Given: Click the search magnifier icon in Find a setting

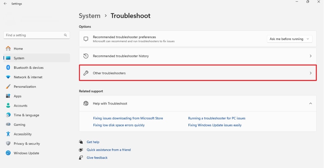Looking at the screenshot, I should click(65, 35).
